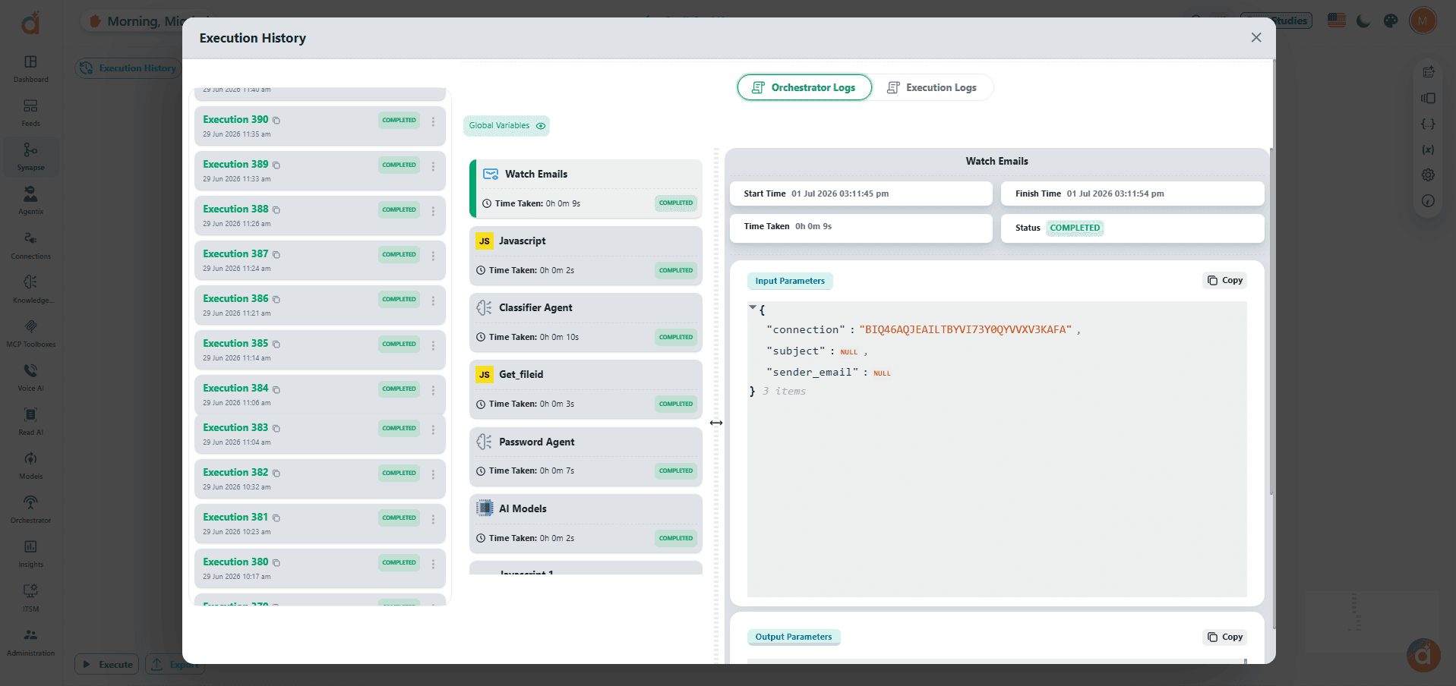Image resolution: width=1456 pixels, height=686 pixels.
Task: Click the details panel vertical scrollbar
Action: [x=1271, y=323]
